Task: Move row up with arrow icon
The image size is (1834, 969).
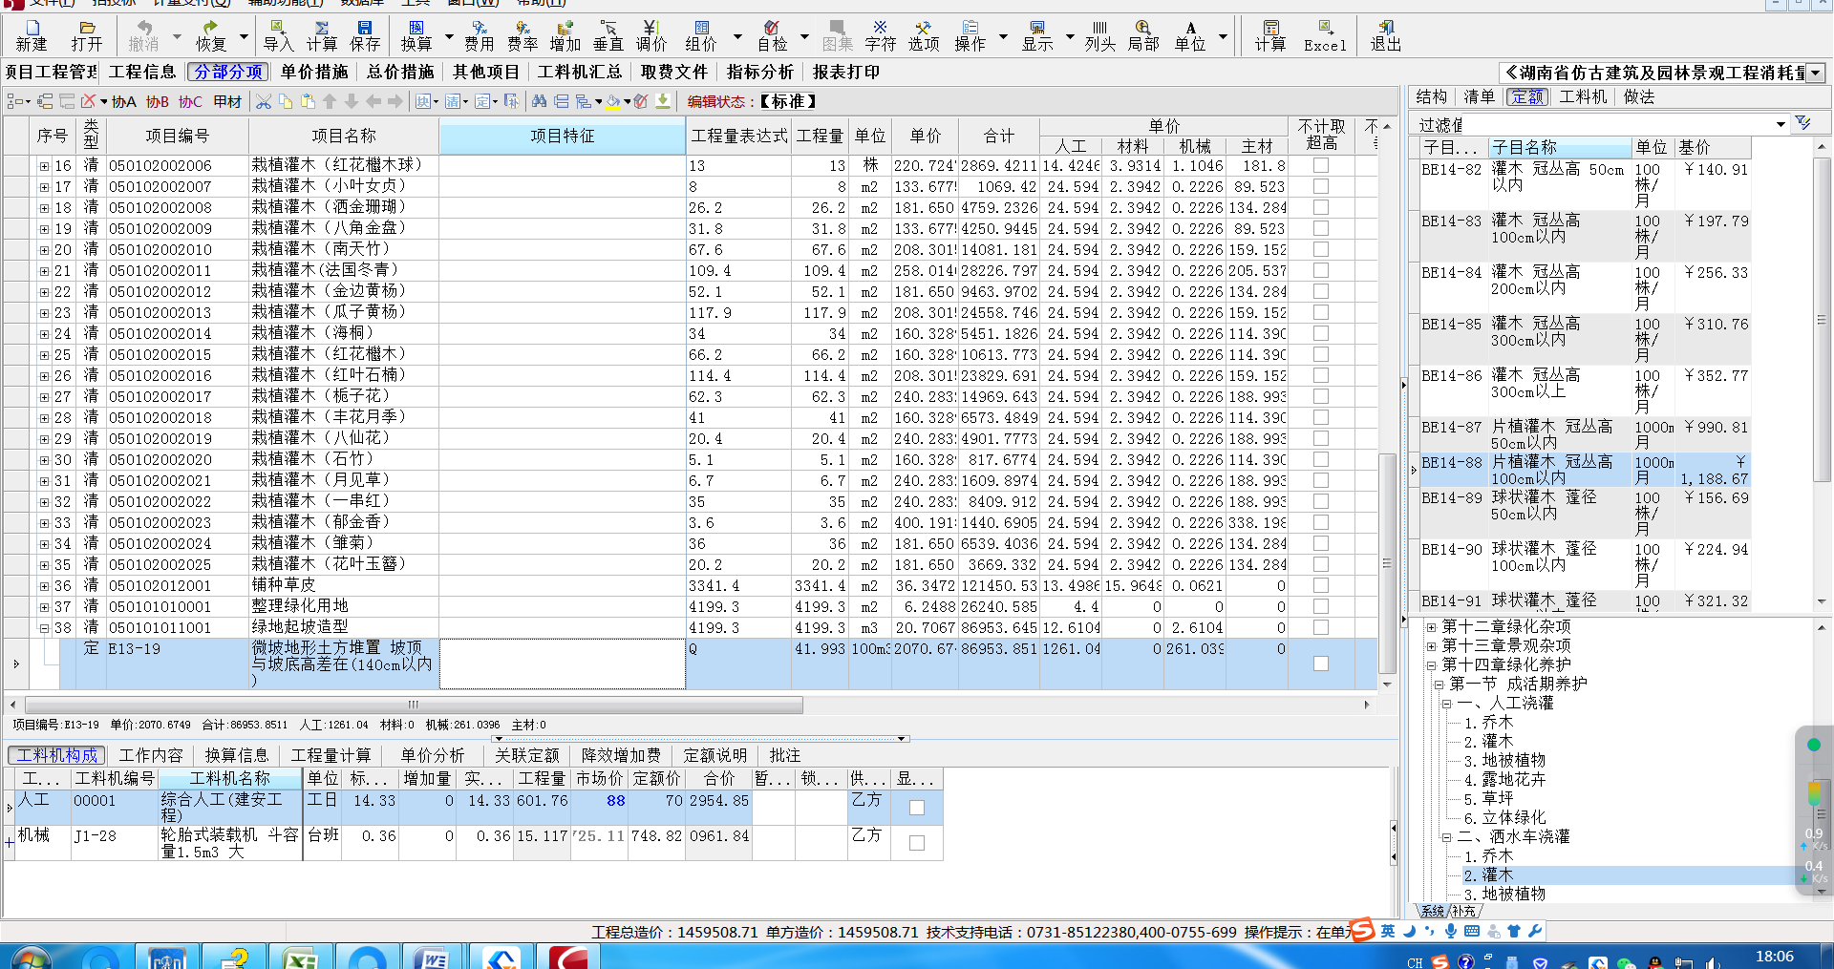Action: pos(330,101)
